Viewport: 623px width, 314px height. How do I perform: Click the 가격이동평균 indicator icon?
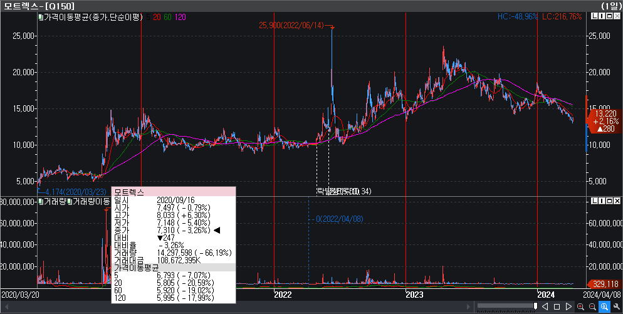pos(41,17)
